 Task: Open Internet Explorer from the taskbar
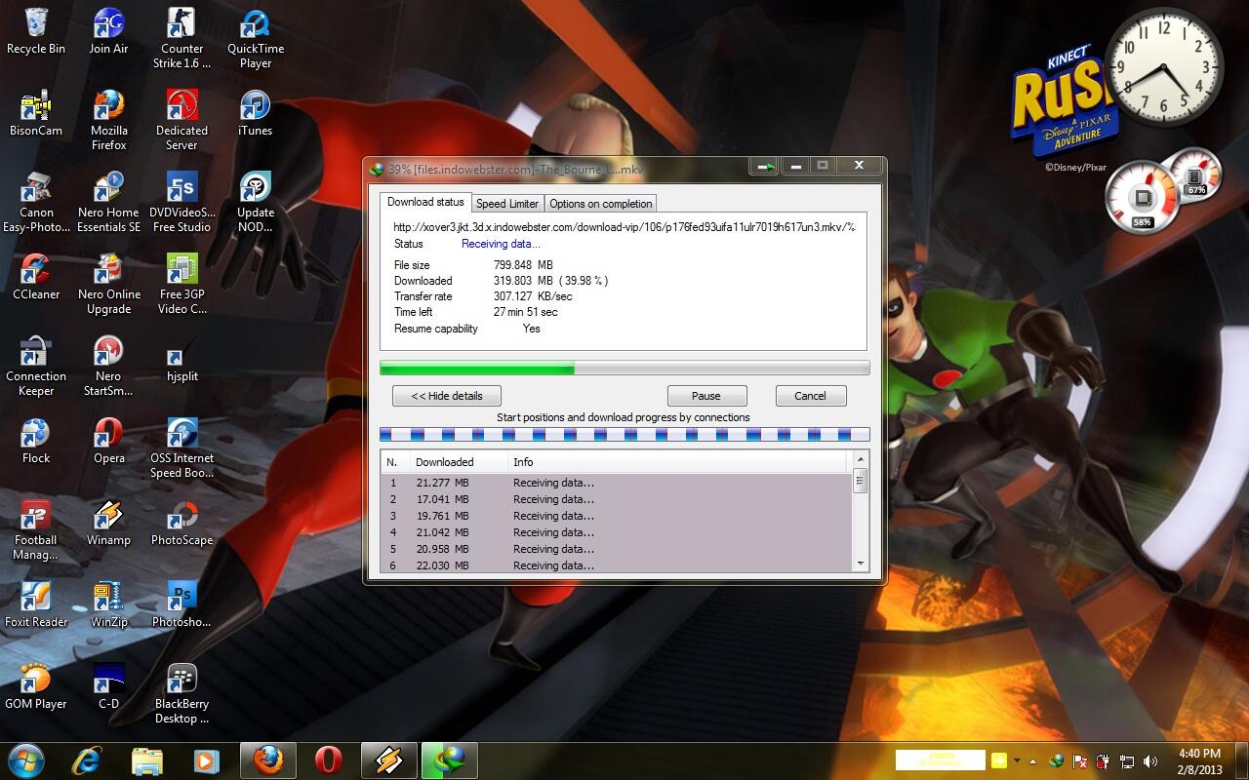pyautogui.click(x=89, y=760)
